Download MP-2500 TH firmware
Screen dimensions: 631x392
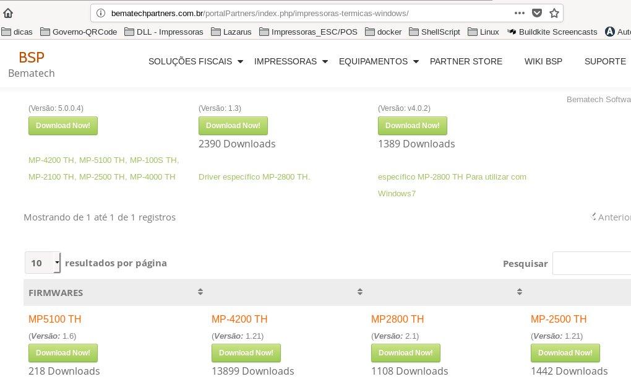[565, 353]
